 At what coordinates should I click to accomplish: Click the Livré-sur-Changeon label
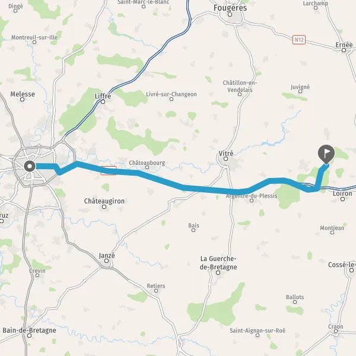click(x=171, y=94)
